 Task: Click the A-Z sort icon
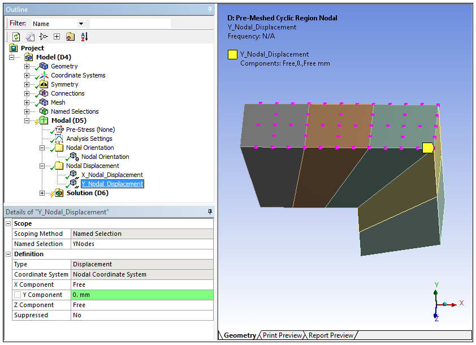[84, 37]
